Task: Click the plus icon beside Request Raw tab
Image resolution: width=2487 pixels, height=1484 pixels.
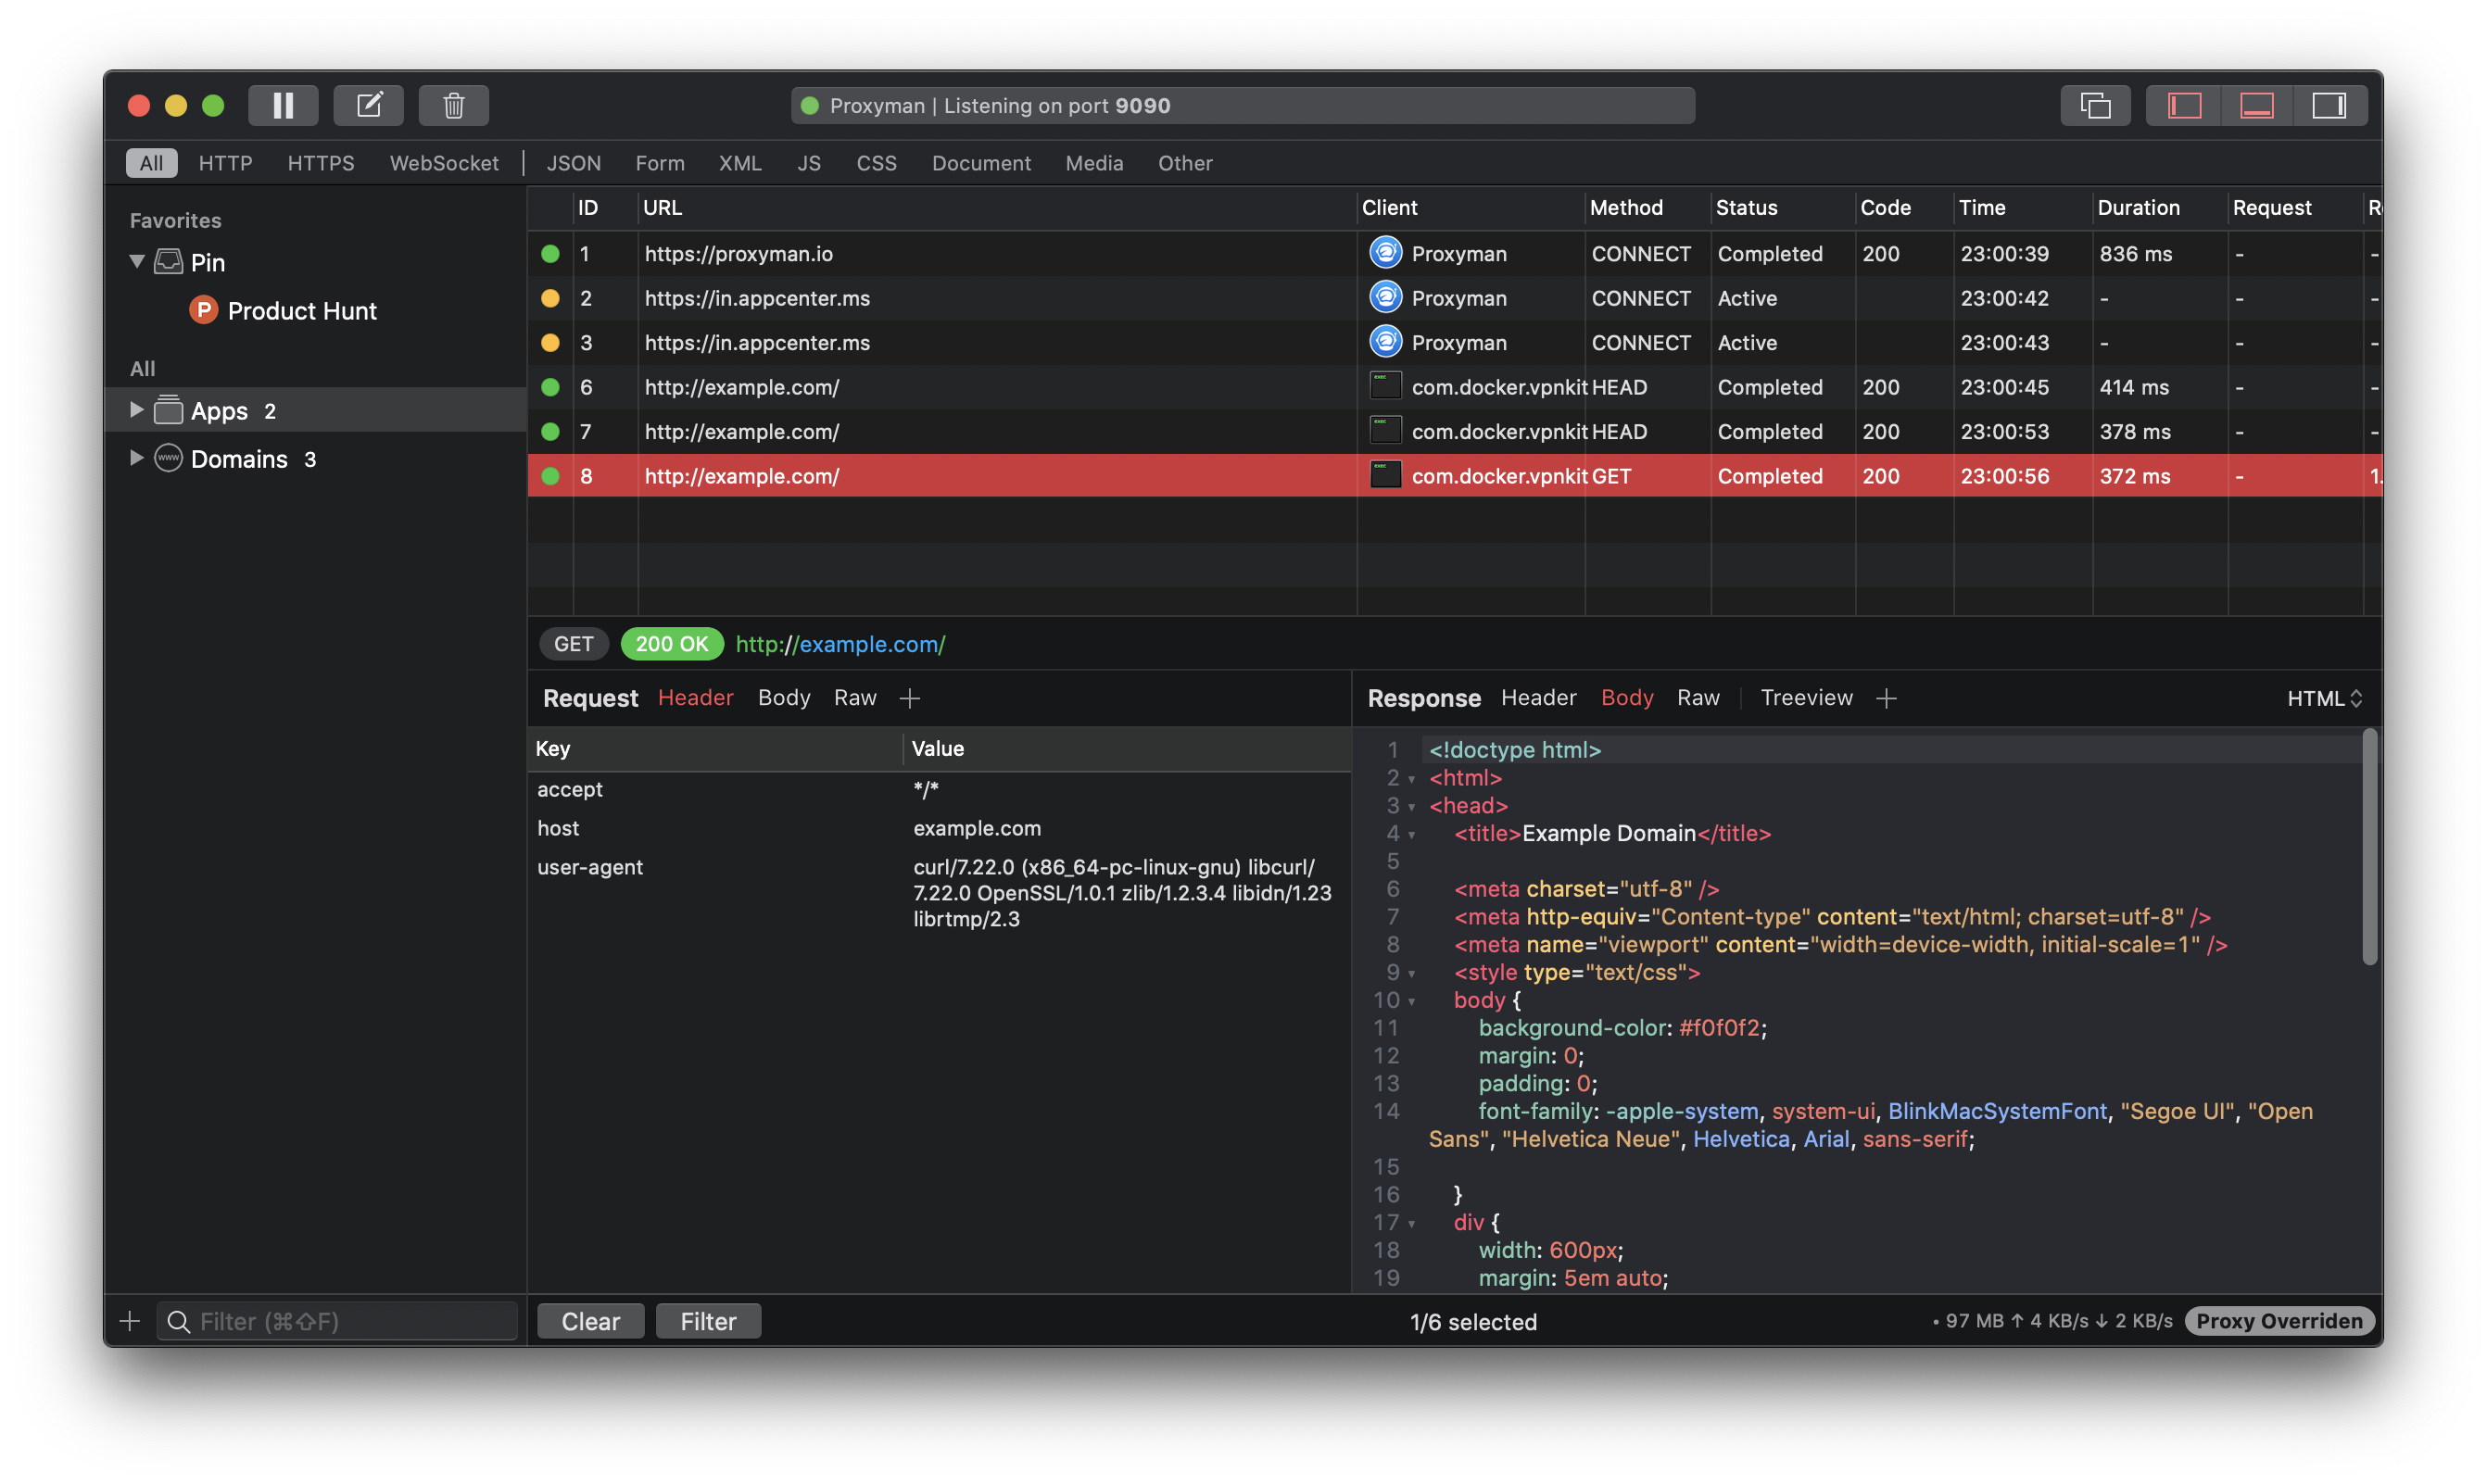Action: point(909,698)
